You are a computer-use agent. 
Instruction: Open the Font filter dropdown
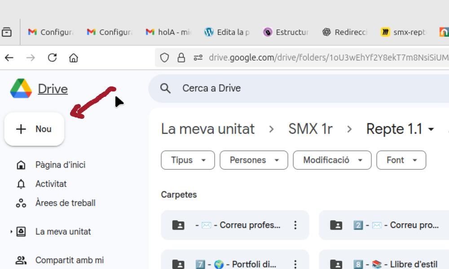[x=400, y=160]
